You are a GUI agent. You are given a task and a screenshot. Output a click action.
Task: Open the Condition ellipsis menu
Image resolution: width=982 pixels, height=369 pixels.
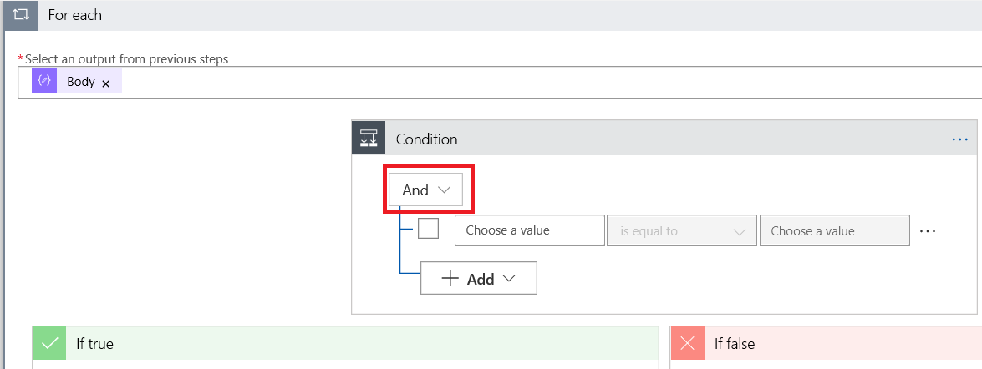pyautogui.click(x=959, y=139)
